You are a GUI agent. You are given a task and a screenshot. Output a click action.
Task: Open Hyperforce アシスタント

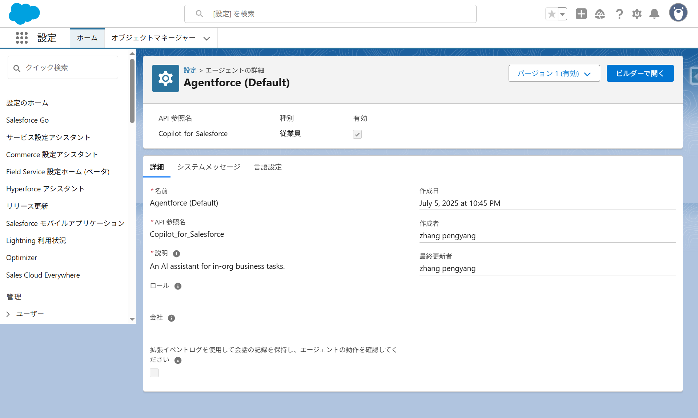45,189
